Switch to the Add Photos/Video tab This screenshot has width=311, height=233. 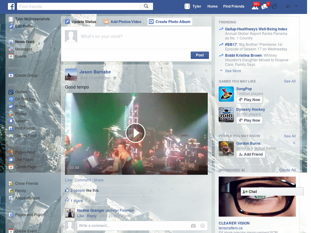pyautogui.click(x=122, y=22)
